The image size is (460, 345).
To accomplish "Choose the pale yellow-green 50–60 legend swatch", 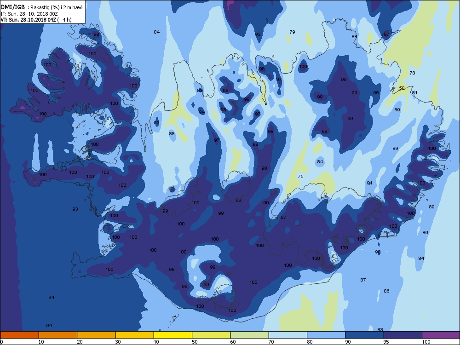I will (x=211, y=335).
